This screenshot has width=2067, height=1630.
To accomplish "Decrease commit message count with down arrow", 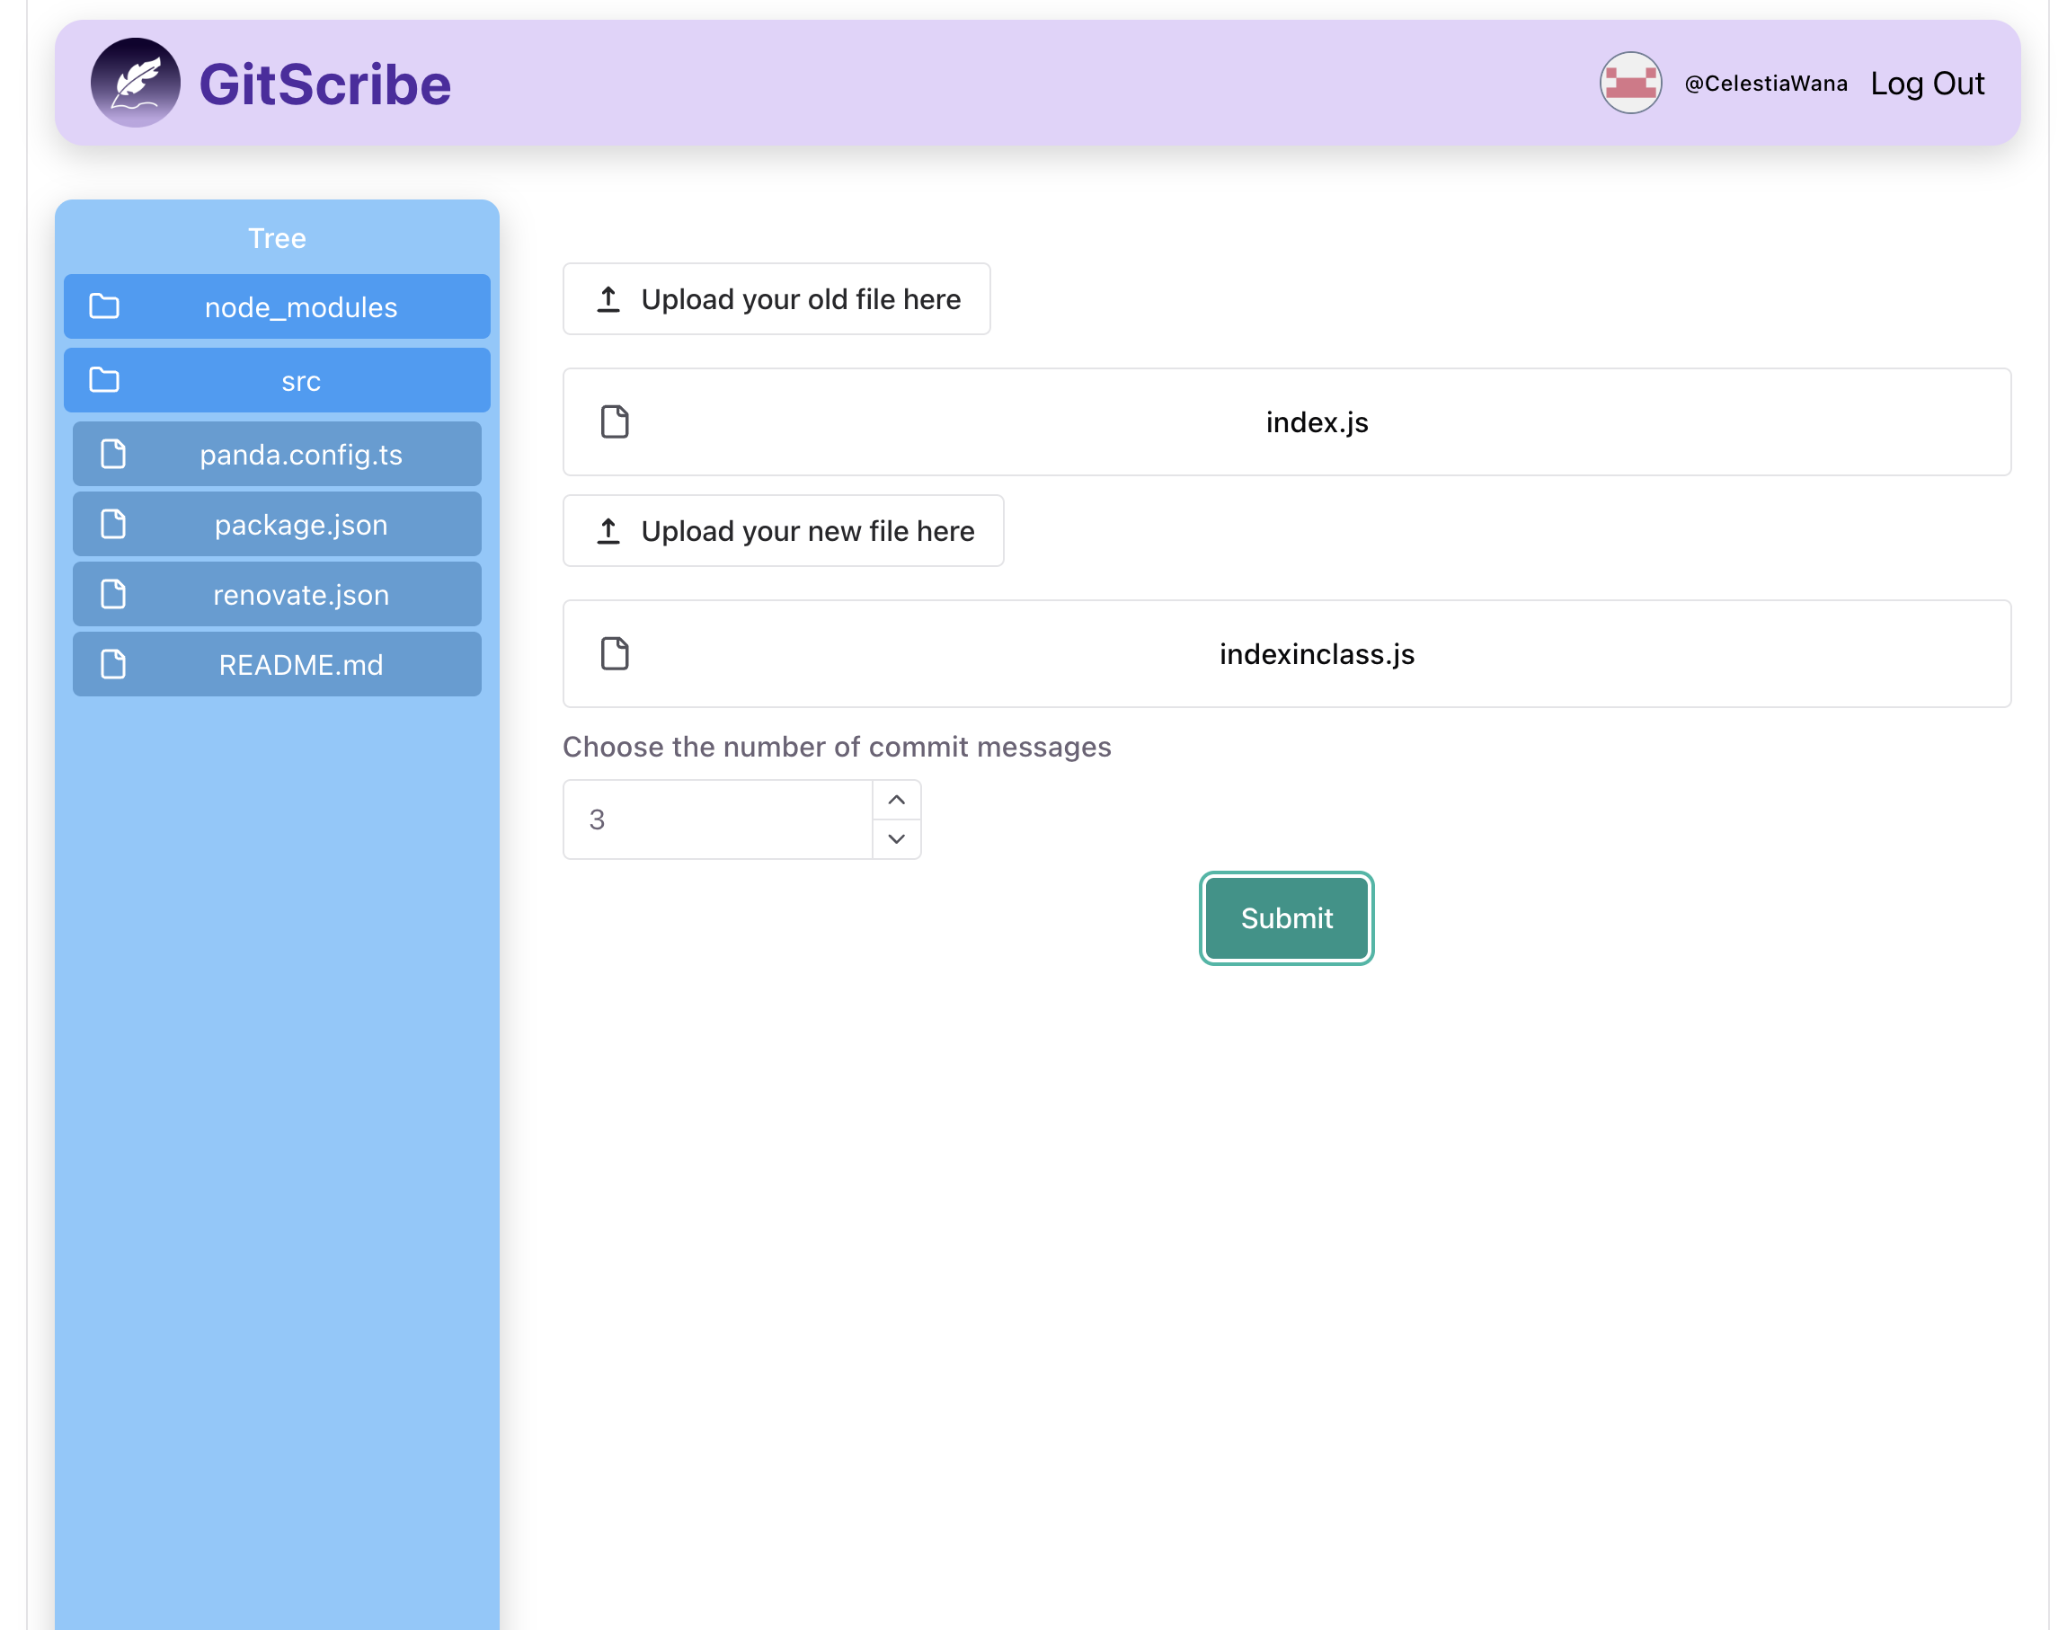I will (896, 839).
